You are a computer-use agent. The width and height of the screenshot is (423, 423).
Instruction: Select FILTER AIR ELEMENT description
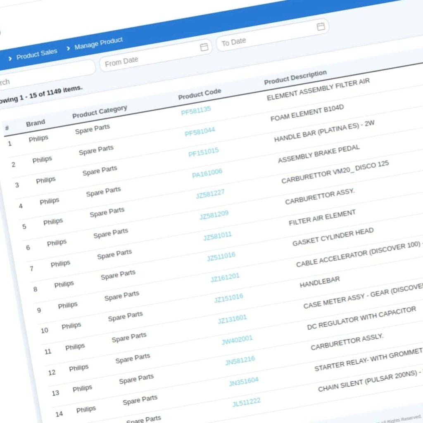coord(322,218)
